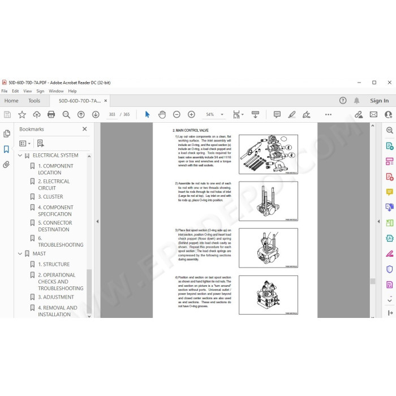Image resolution: width=396 pixels, height=396 pixels.
Task: Open the 1. STRUCTURE bookmark
Action: [x=54, y=264]
